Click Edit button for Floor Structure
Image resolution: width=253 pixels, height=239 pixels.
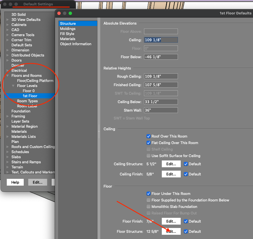(171, 231)
